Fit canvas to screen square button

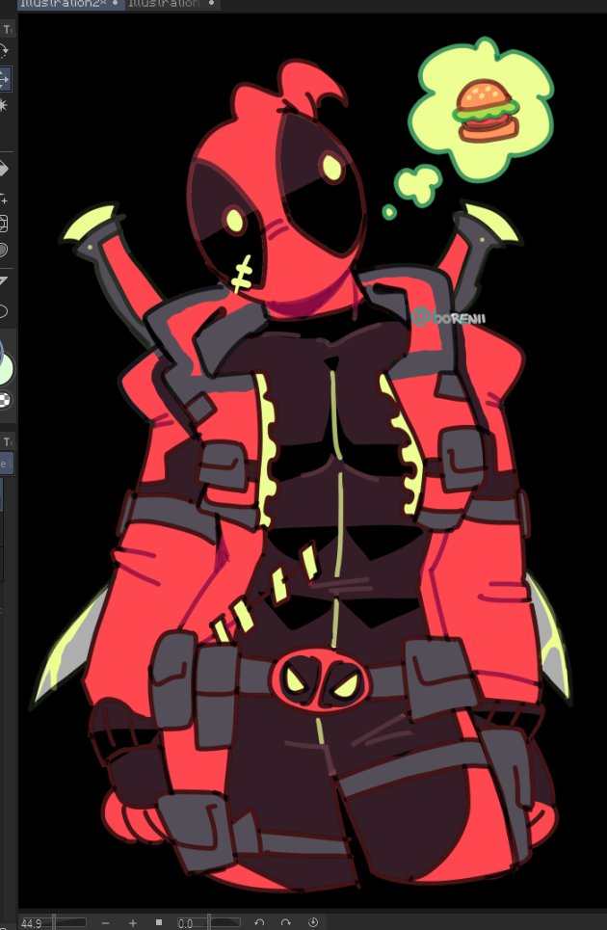coord(159,922)
